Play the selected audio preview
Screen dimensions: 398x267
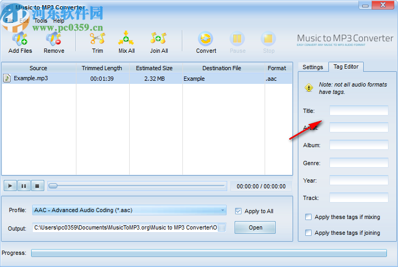[x=10, y=186]
